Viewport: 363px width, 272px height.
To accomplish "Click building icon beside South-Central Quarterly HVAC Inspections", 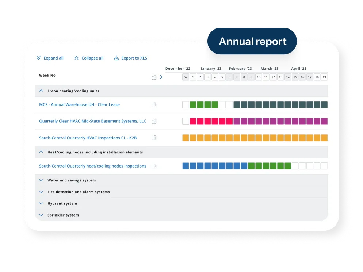I will click(154, 138).
